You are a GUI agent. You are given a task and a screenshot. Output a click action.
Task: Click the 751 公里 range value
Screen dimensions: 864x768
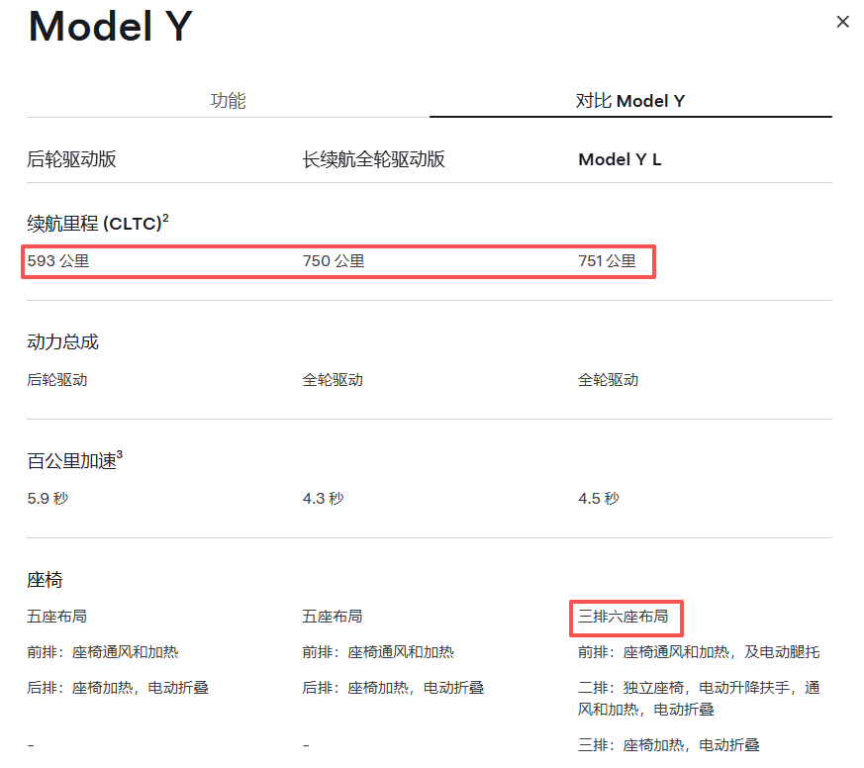(x=608, y=261)
